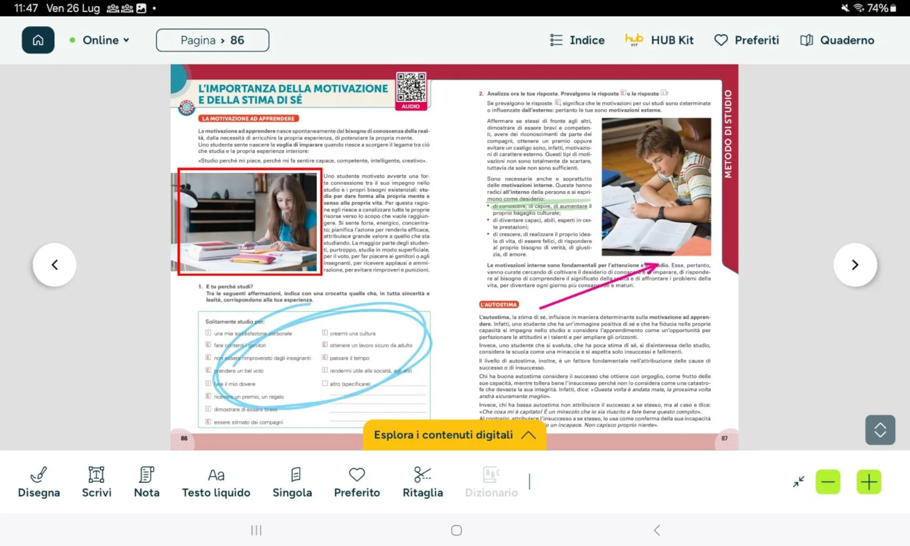Collapse view with the shrink arrows icon
Viewport: 910px width, 546px height.
798,482
